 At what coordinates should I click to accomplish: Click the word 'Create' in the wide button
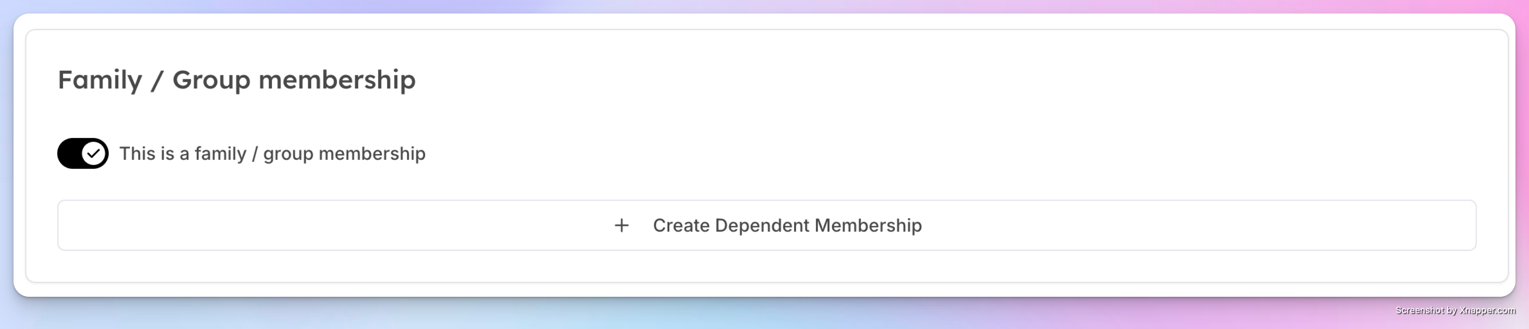tap(682, 225)
